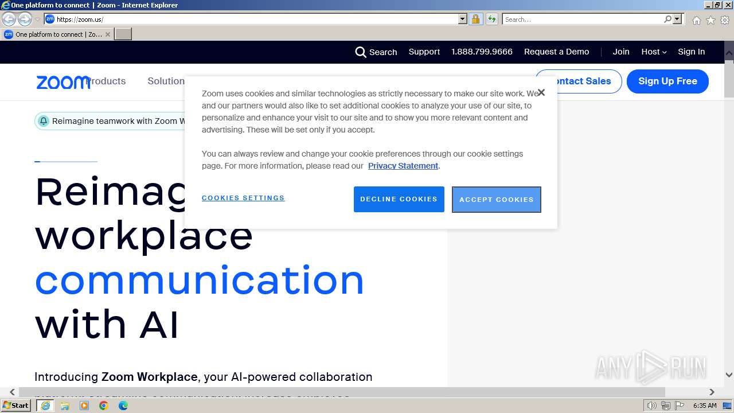Launch Microsoft Edge from the taskbar
Viewport: 734px width, 413px height.
click(x=123, y=406)
